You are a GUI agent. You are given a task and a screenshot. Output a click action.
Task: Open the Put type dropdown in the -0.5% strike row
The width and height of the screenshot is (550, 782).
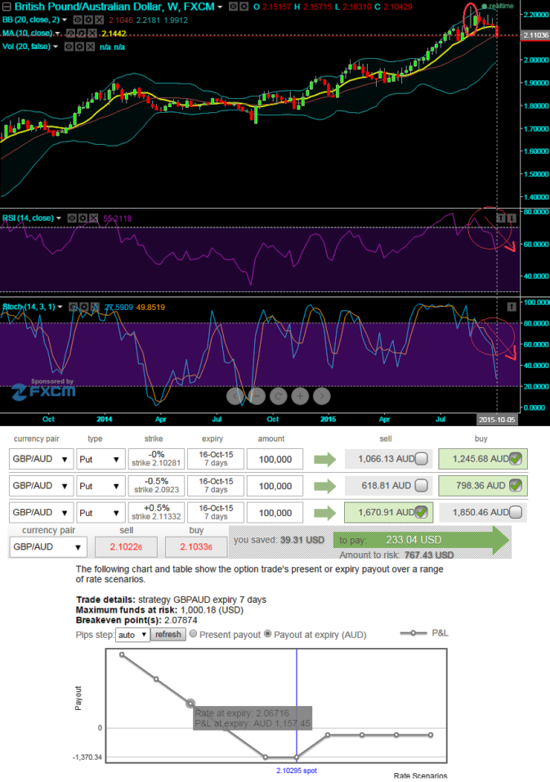(x=101, y=486)
